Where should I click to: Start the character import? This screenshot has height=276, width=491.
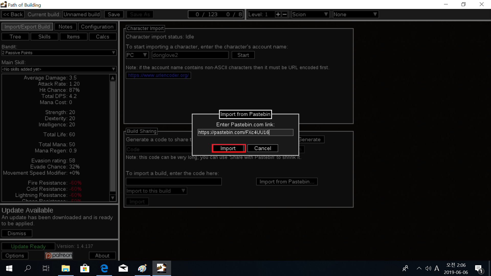point(243,55)
